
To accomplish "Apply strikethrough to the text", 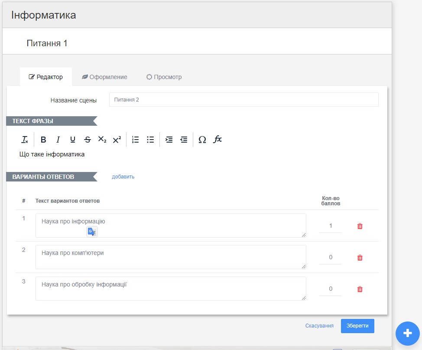I will pos(87,139).
